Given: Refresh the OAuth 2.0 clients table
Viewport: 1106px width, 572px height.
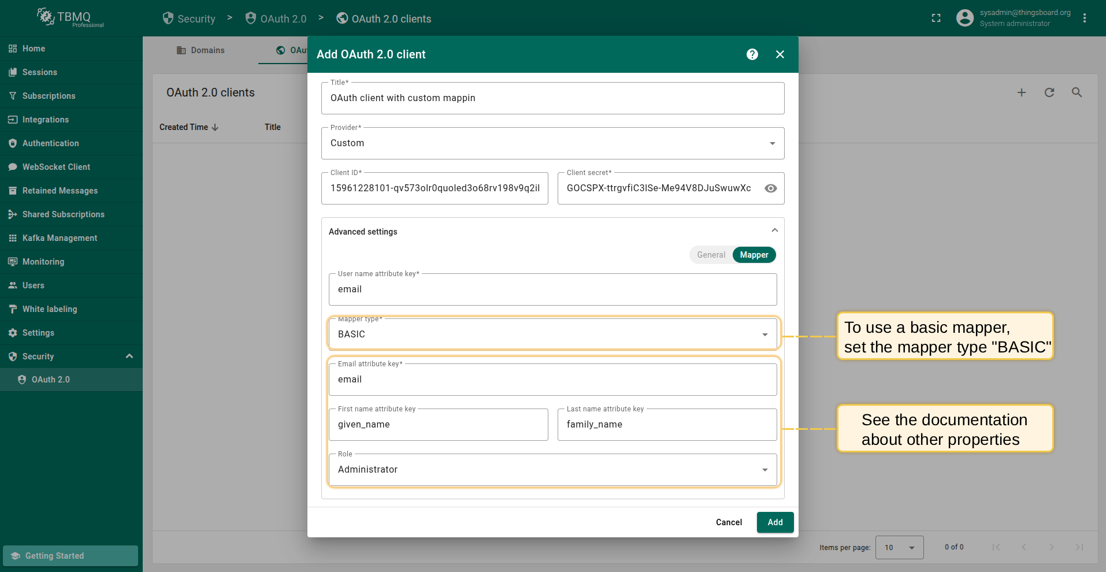Looking at the screenshot, I should [x=1049, y=92].
